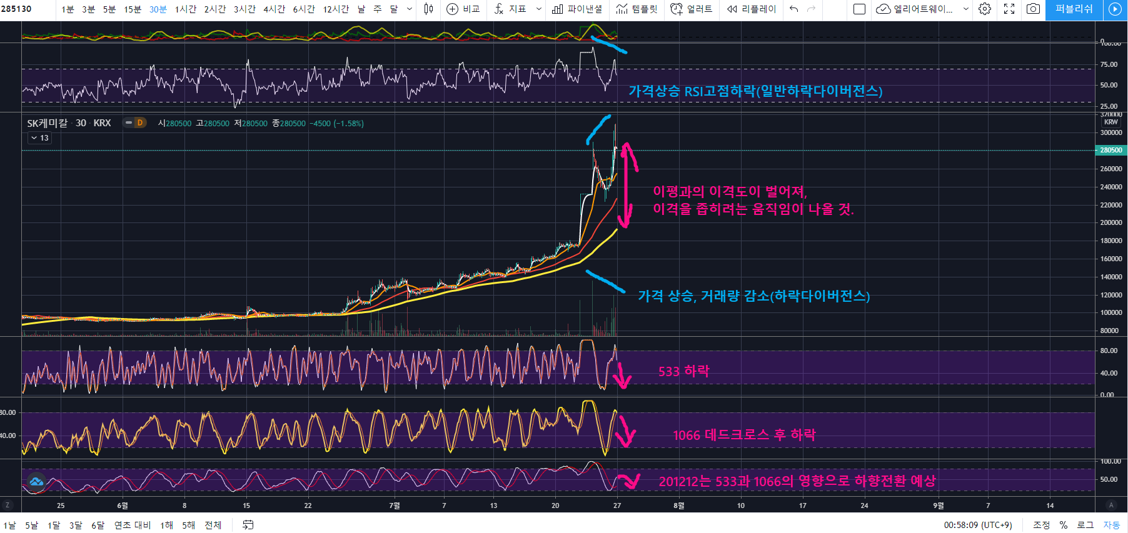Switch to the 3시간 timeframe

click(244, 9)
